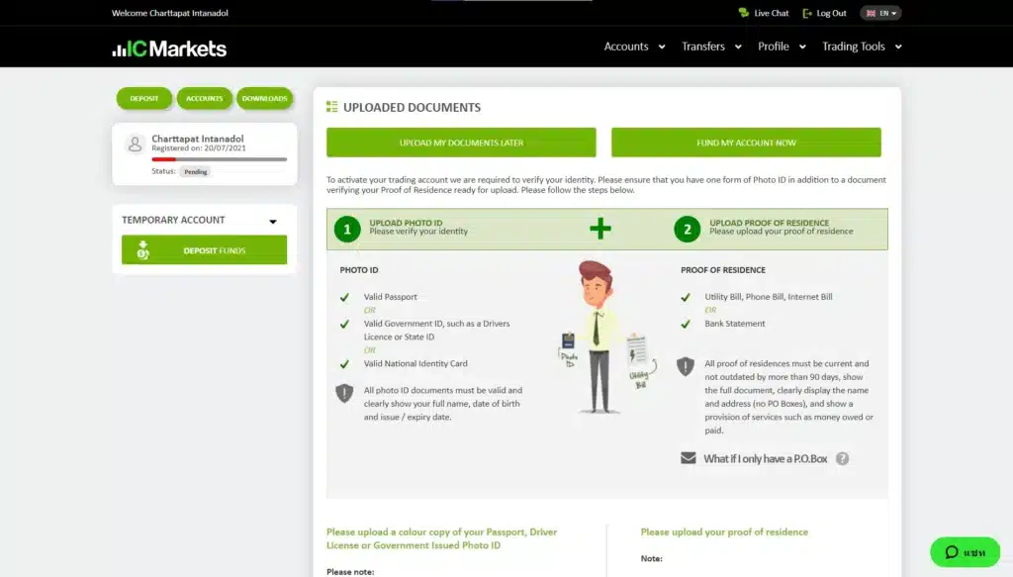Click the IC Markets logo
Viewport: 1013px width, 577px height.
(169, 48)
